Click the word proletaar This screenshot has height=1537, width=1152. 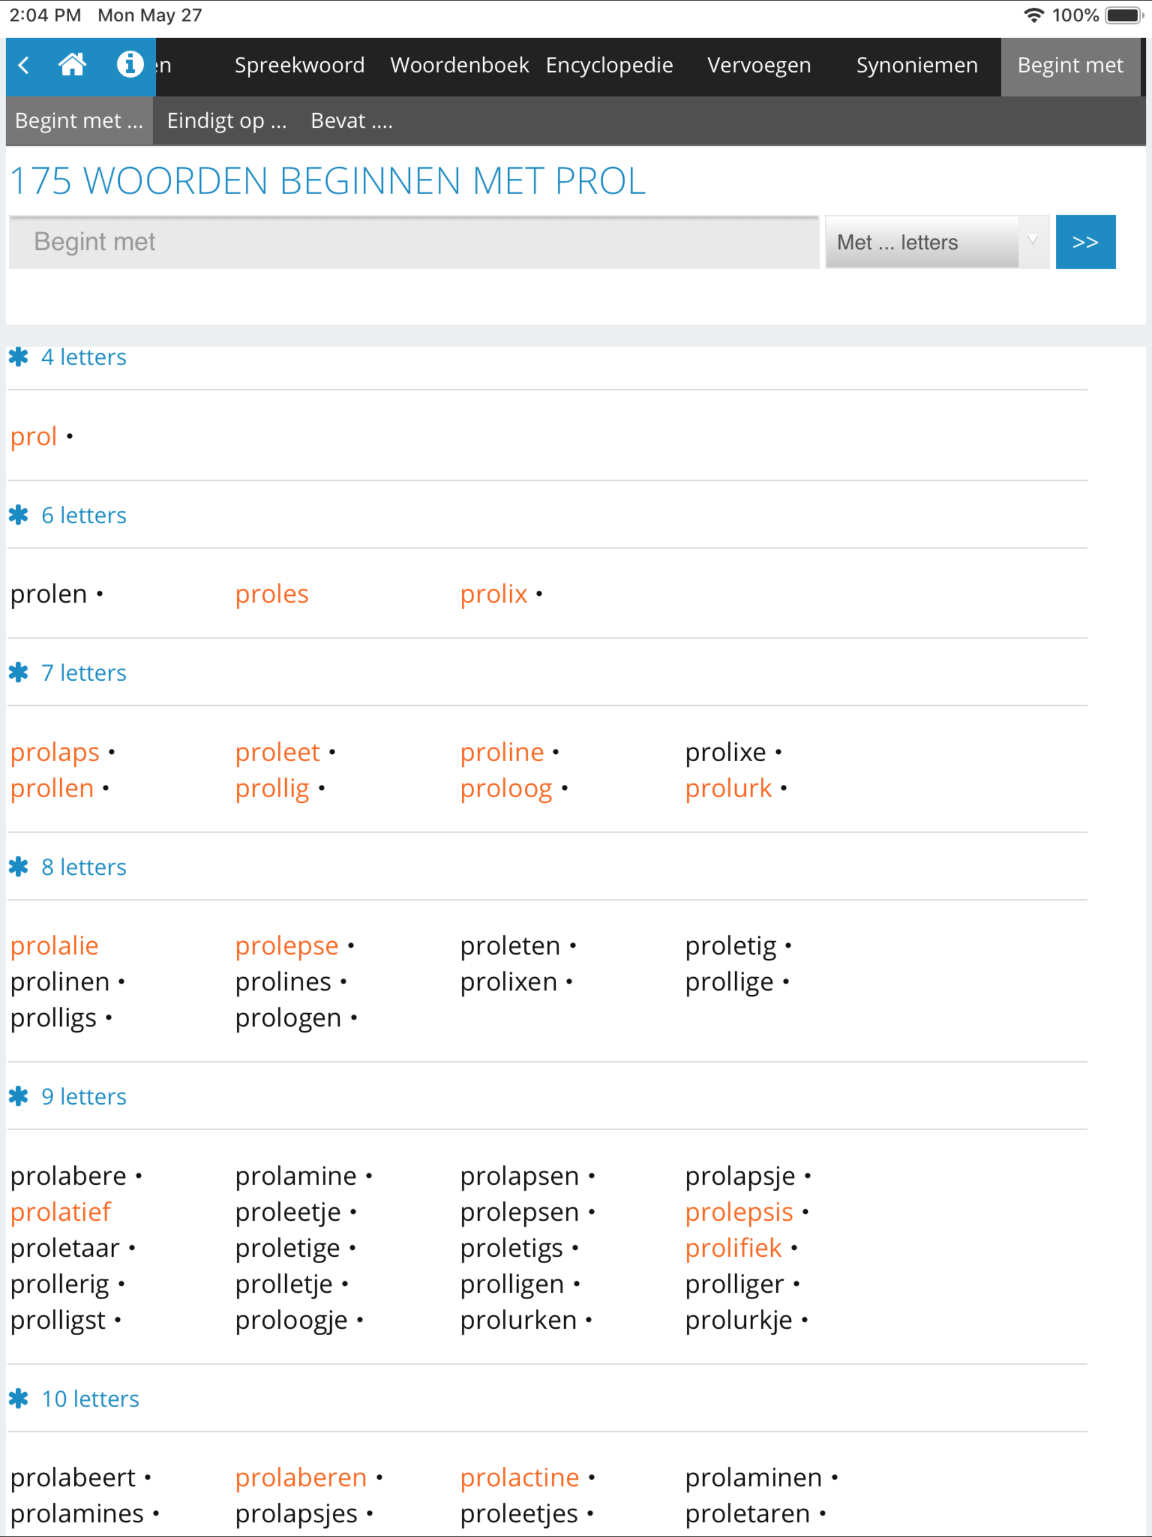(x=65, y=1248)
